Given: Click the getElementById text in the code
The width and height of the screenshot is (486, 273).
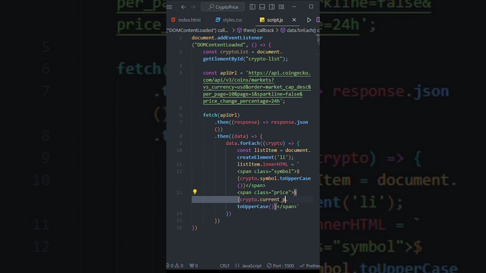Looking at the screenshot, I should tap(223, 59).
